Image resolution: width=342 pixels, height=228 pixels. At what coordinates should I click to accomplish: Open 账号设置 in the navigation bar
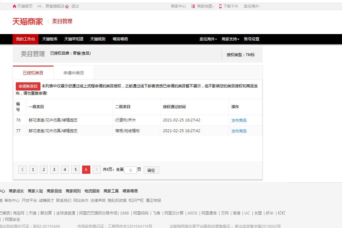pos(251,39)
